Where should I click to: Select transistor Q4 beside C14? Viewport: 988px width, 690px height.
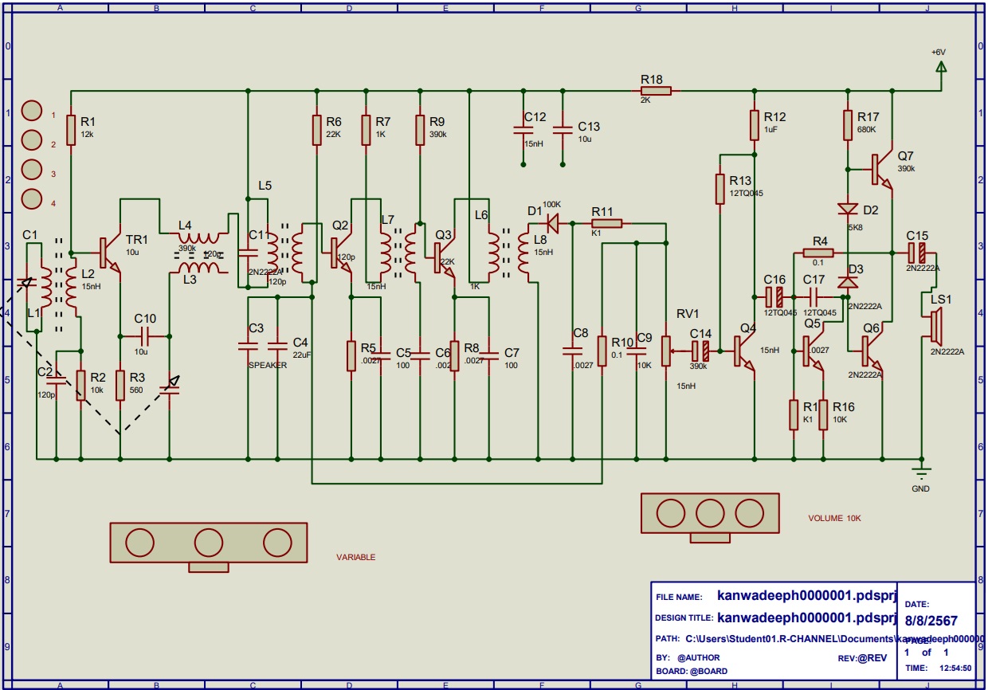click(743, 350)
